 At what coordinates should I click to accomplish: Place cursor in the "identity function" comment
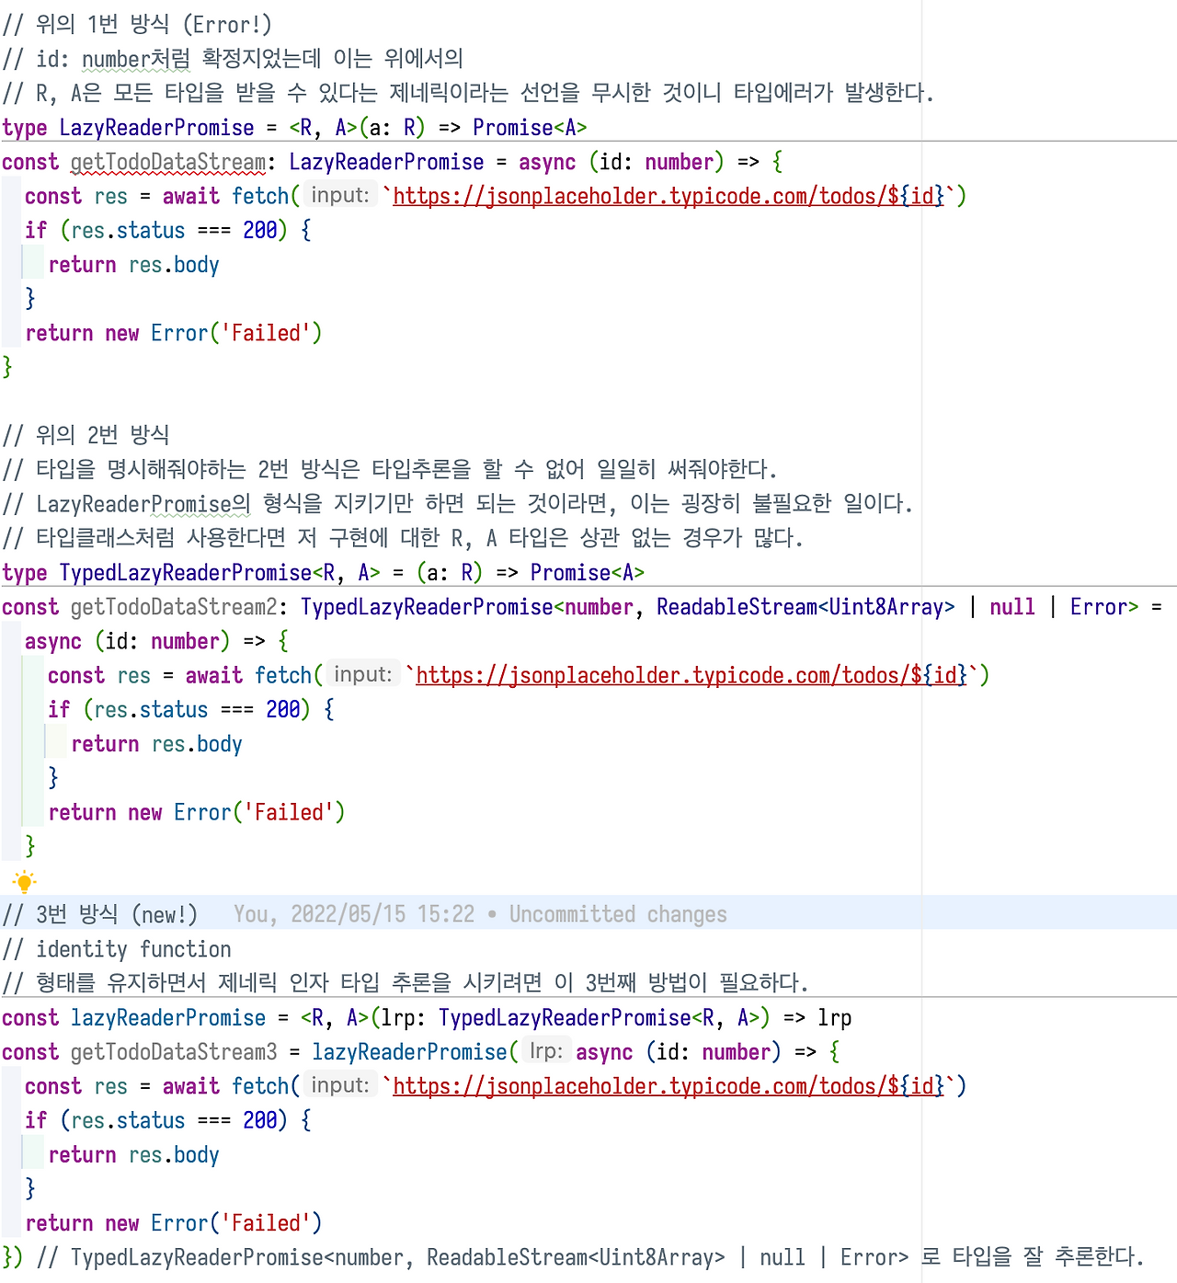click(x=133, y=949)
